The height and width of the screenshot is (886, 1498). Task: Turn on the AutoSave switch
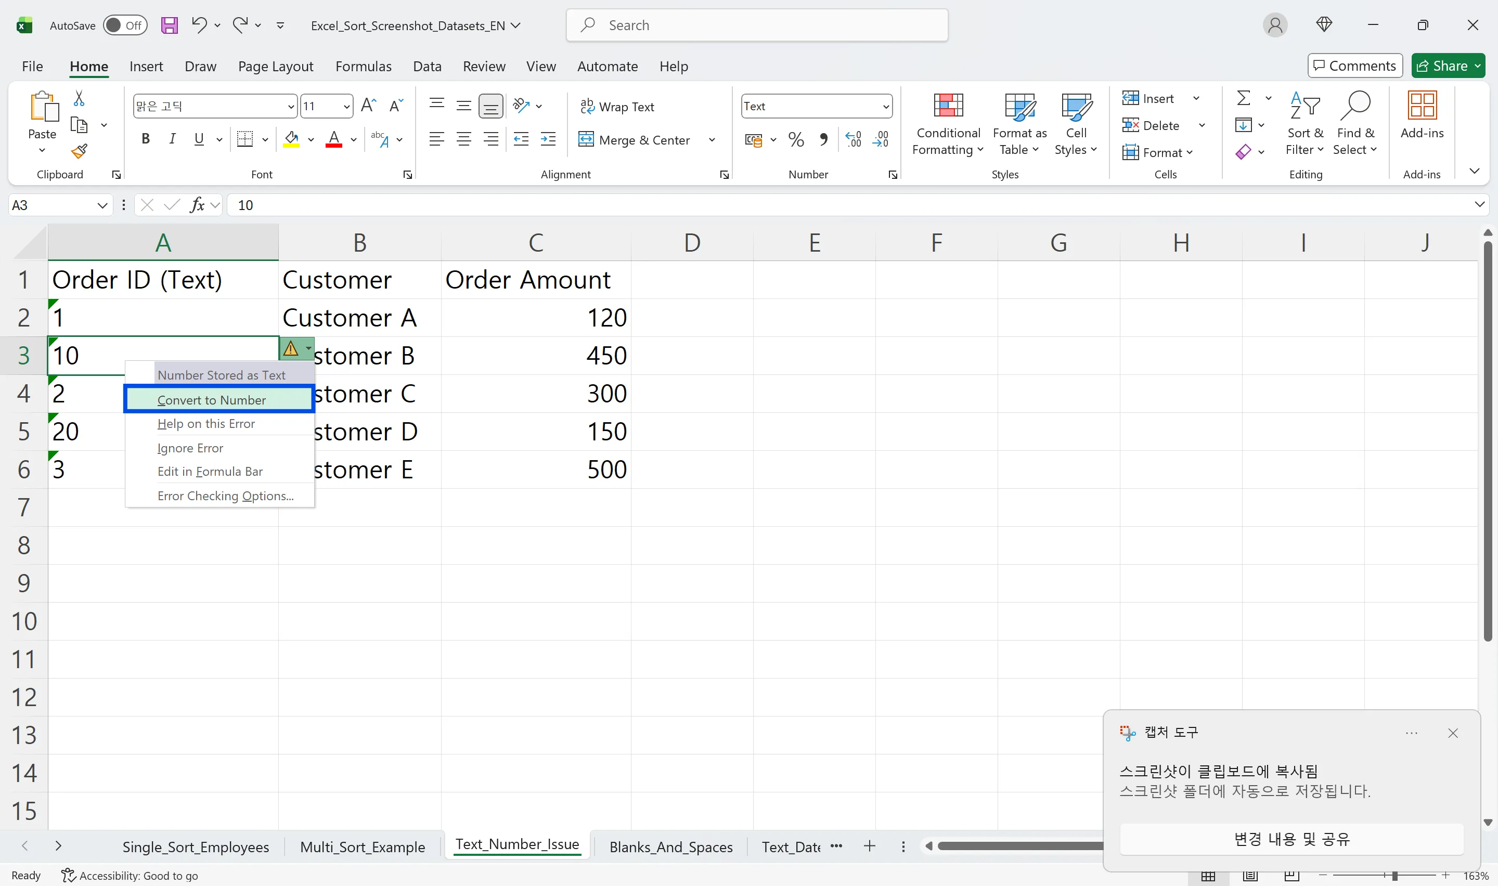coord(125,25)
